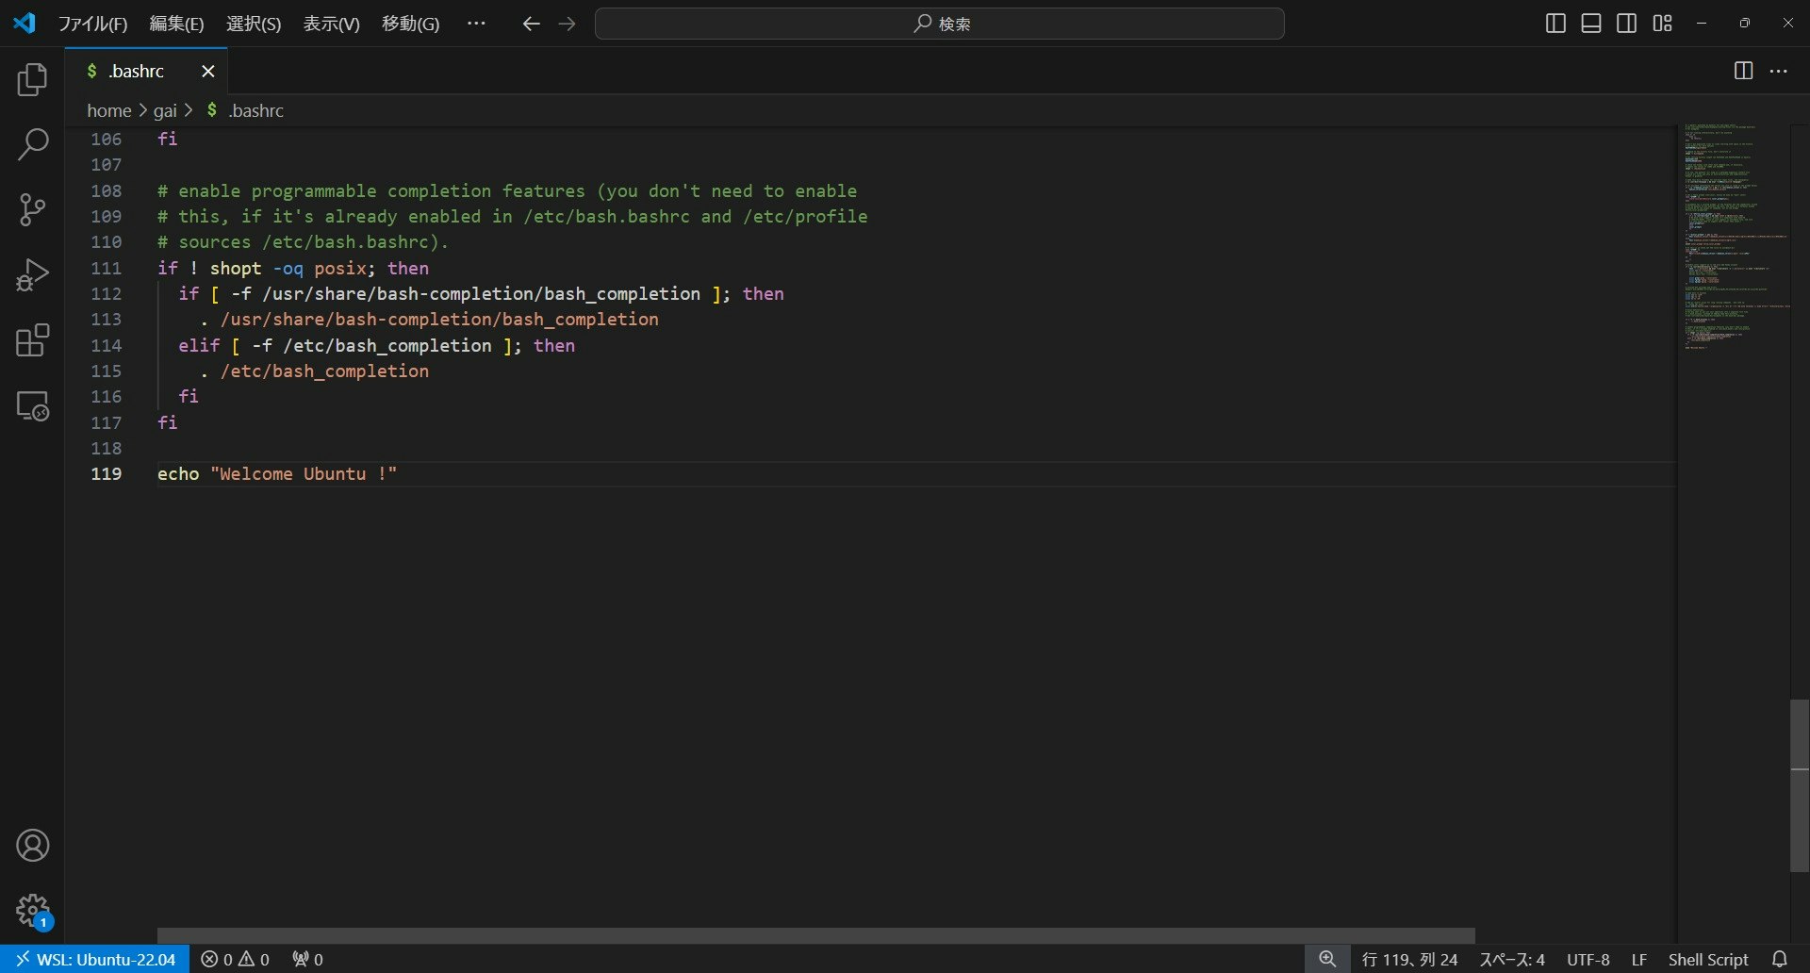Select the .bashrc editor tab
The image size is (1810, 973).
[137, 71]
